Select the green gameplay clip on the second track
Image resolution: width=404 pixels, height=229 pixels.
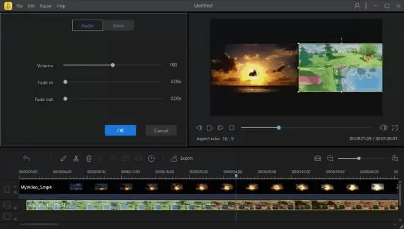[x=212, y=205]
